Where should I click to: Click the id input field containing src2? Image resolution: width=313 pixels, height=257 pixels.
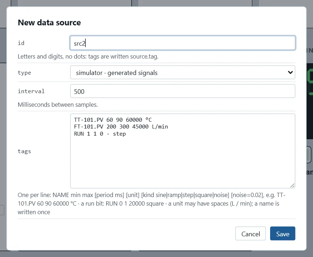tap(183, 43)
